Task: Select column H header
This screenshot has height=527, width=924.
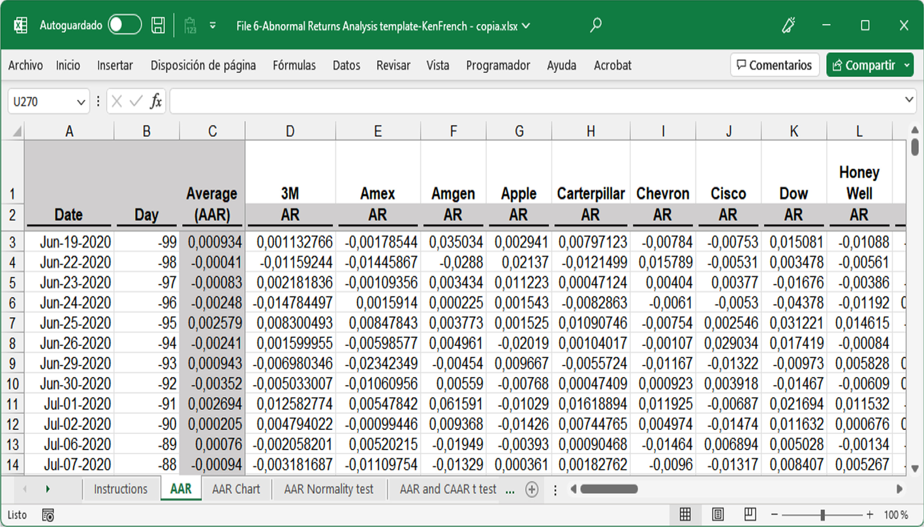Action: pyautogui.click(x=591, y=131)
